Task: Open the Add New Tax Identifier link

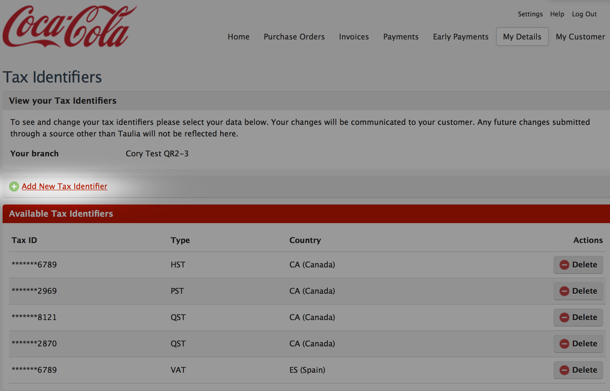Action: pyautogui.click(x=64, y=186)
